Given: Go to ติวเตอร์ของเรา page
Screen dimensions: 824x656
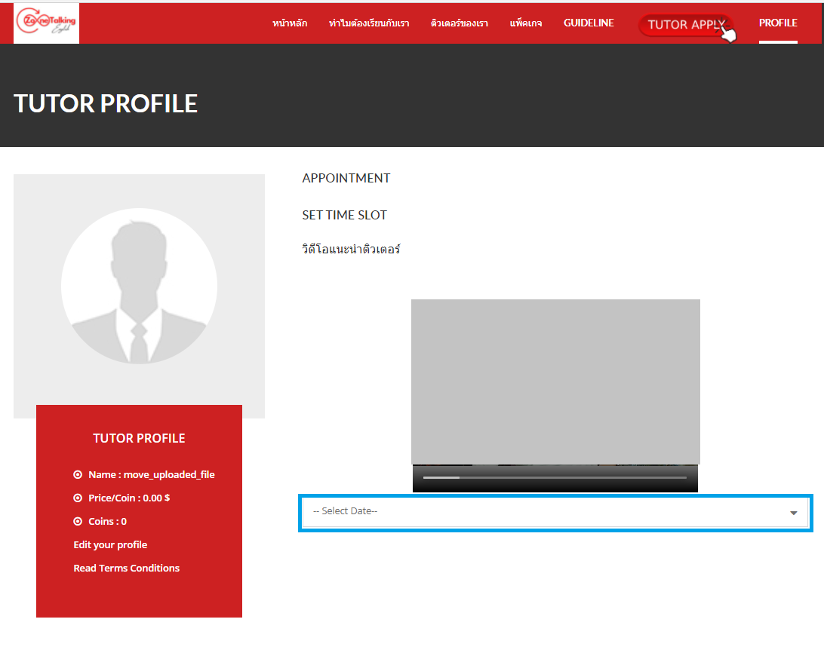Looking at the screenshot, I should [x=460, y=23].
